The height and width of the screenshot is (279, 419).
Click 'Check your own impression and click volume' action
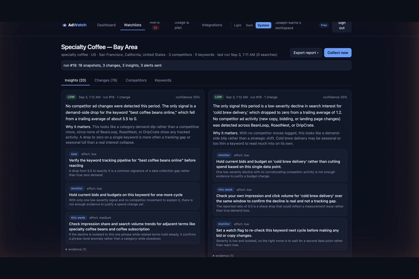coord(279,198)
